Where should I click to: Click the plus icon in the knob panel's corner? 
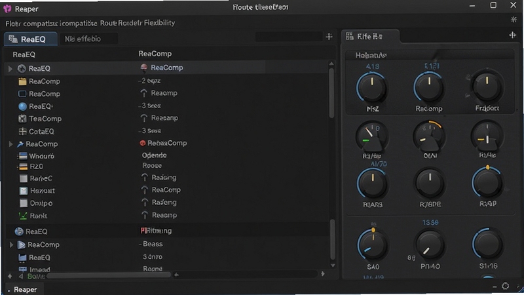[513, 35]
